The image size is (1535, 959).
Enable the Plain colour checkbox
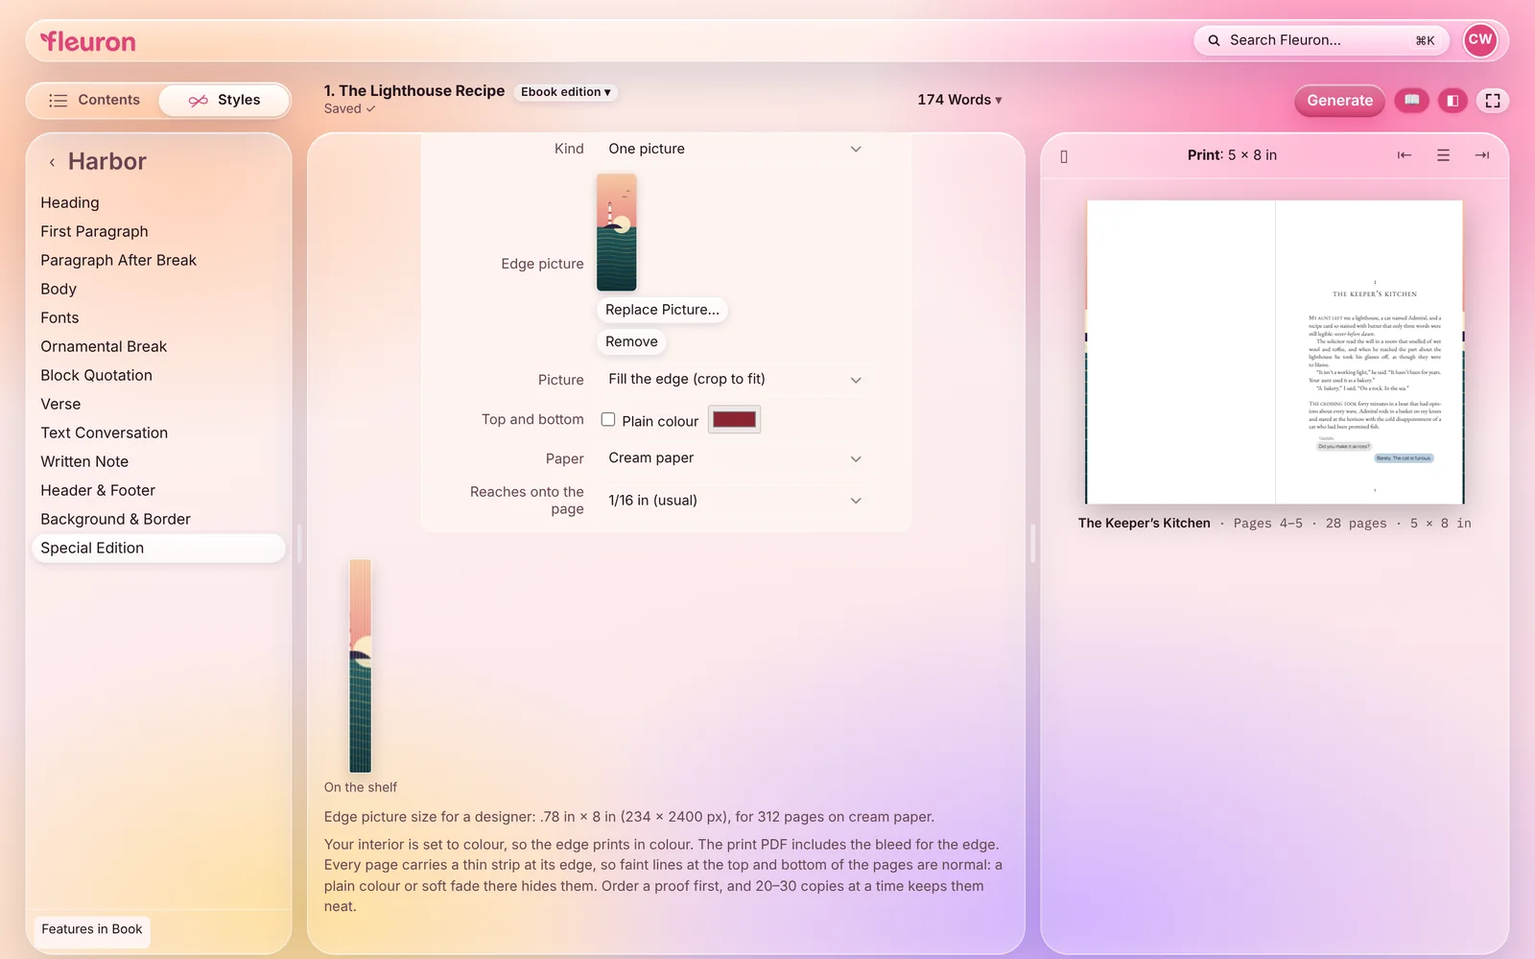608,419
